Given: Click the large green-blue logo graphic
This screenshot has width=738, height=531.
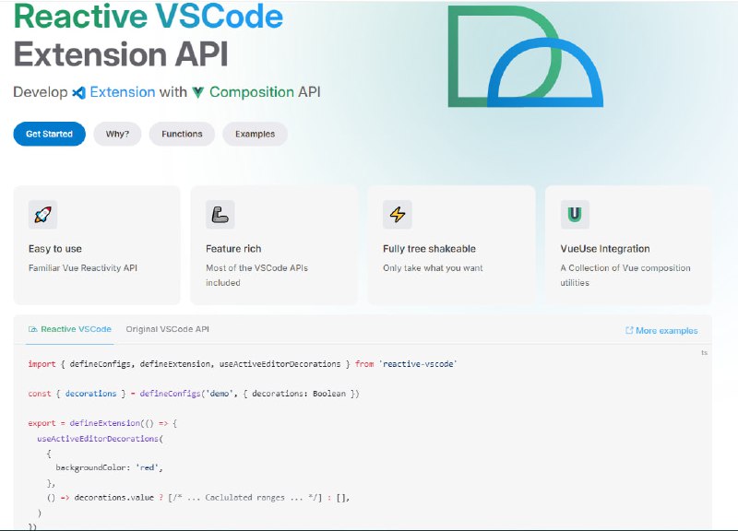Looking at the screenshot, I should [x=524, y=57].
